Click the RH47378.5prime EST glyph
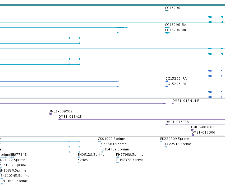The image size is (225, 185). 118,163
